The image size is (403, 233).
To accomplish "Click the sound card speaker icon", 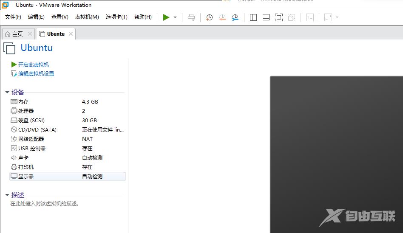I will pyautogui.click(x=14, y=158).
